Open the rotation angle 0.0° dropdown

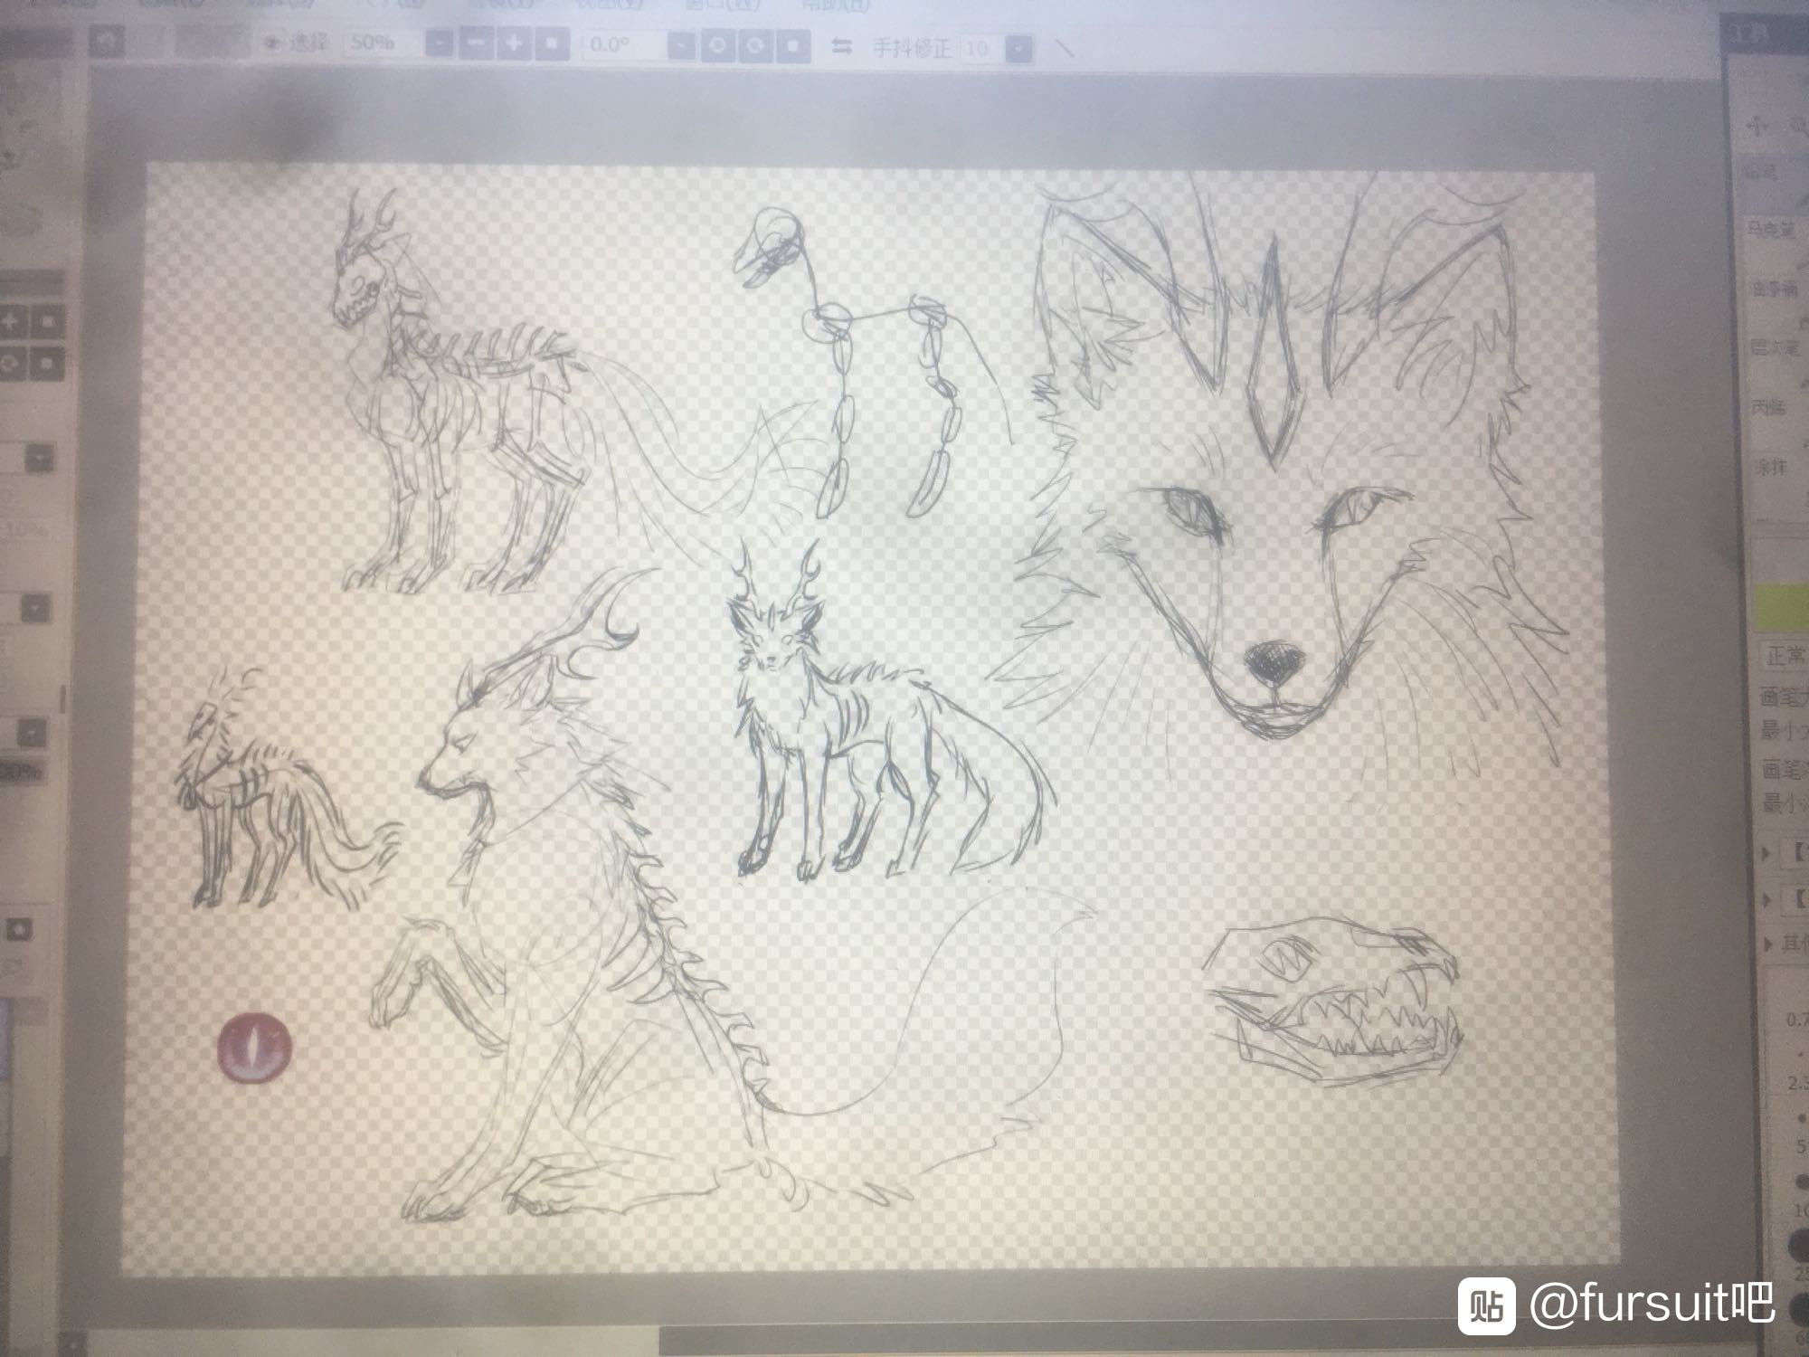(x=682, y=46)
